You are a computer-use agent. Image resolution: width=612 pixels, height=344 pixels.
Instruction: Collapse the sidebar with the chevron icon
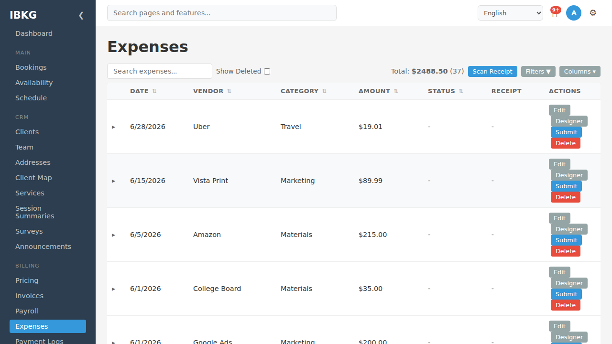[81, 15]
